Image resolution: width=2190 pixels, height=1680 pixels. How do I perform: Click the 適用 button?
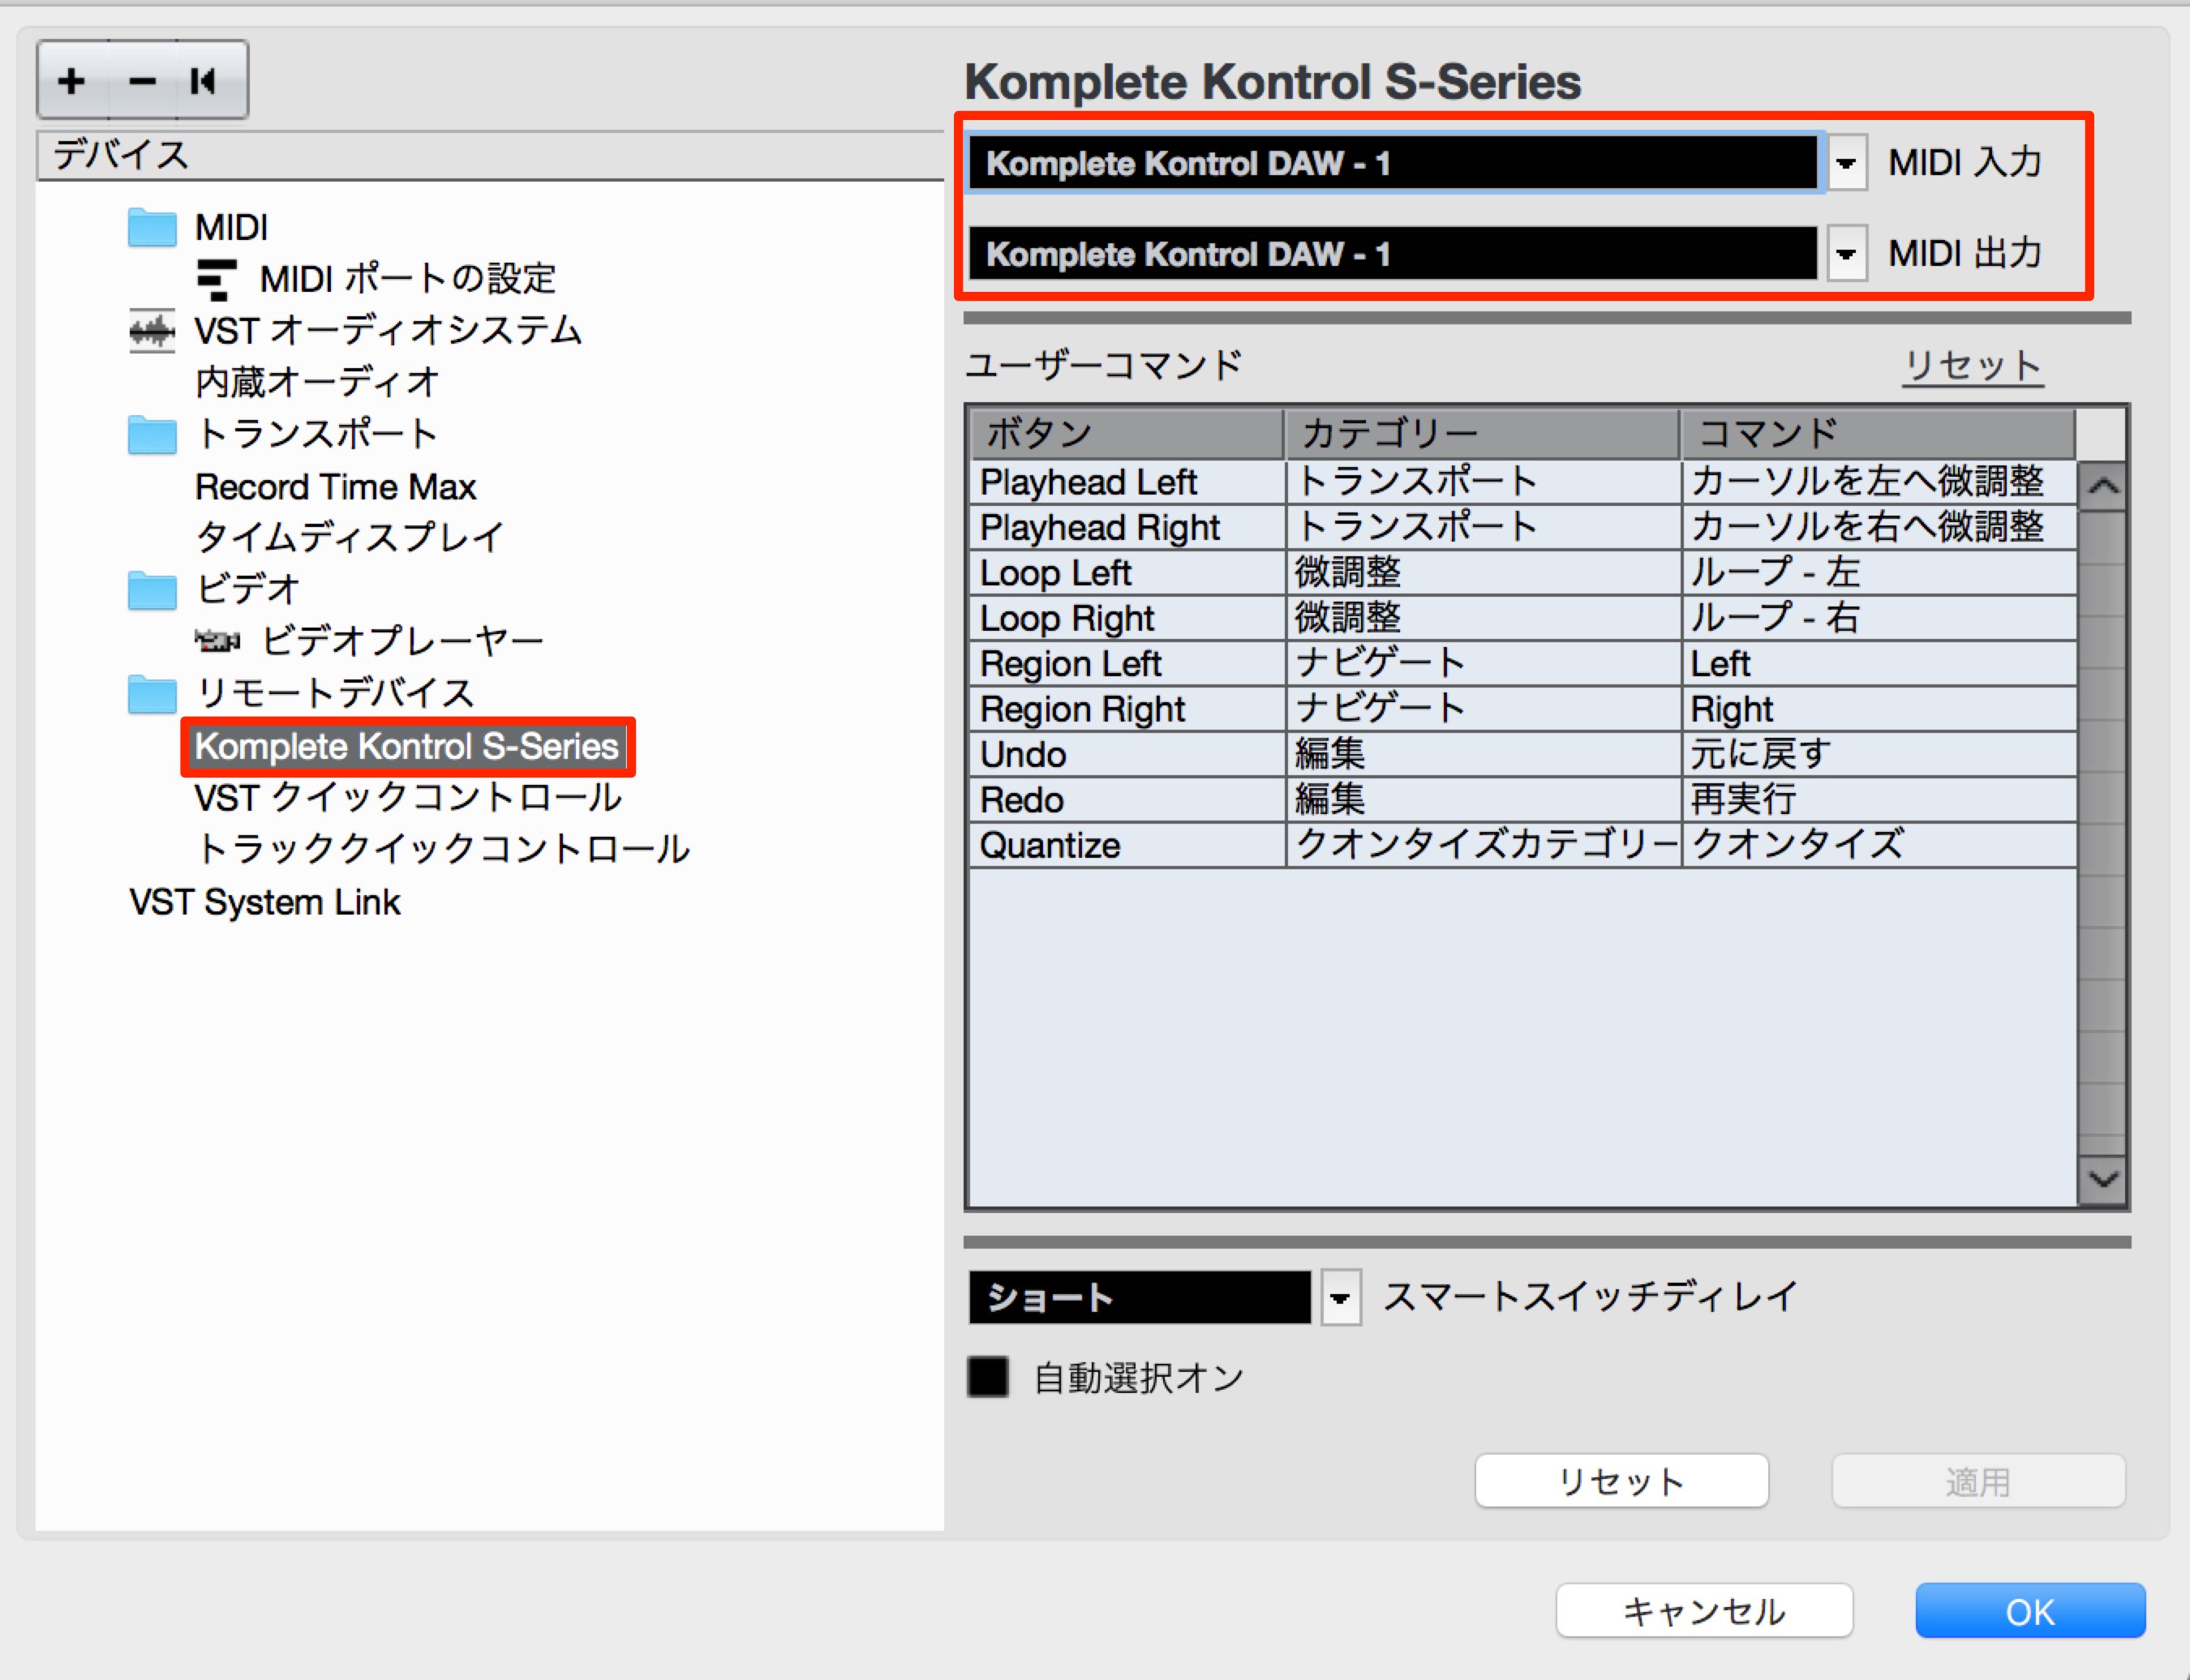(1978, 1481)
